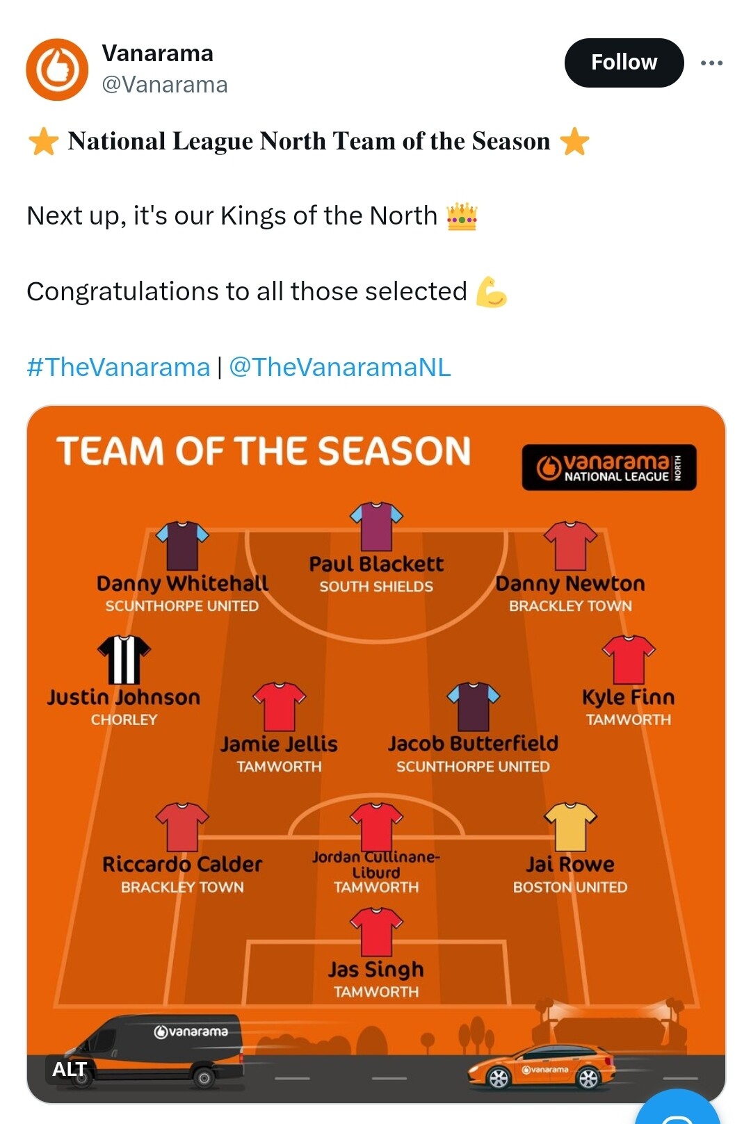Image resolution: width=751 pixels, height=1124 pixels.
Task: Visit the @TheVanaramaNL mention link
Action: pyautogui.click(x=340, y=367)
